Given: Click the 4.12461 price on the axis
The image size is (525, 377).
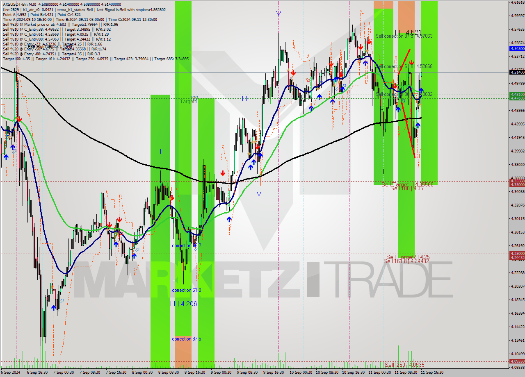Looking at the screenshot, I should pyautogui.click(x=518, y=340).
